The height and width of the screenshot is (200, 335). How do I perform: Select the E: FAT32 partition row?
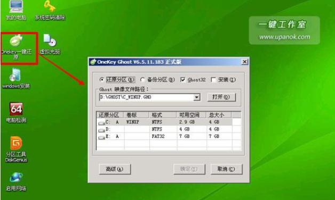pyautogui.click(x=165, y=136)
